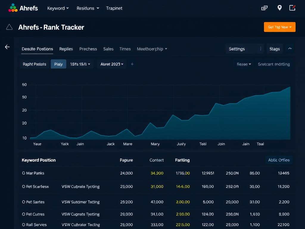Go back using the left arrow icon
This screenshot has height=229, width=305.
7,47
